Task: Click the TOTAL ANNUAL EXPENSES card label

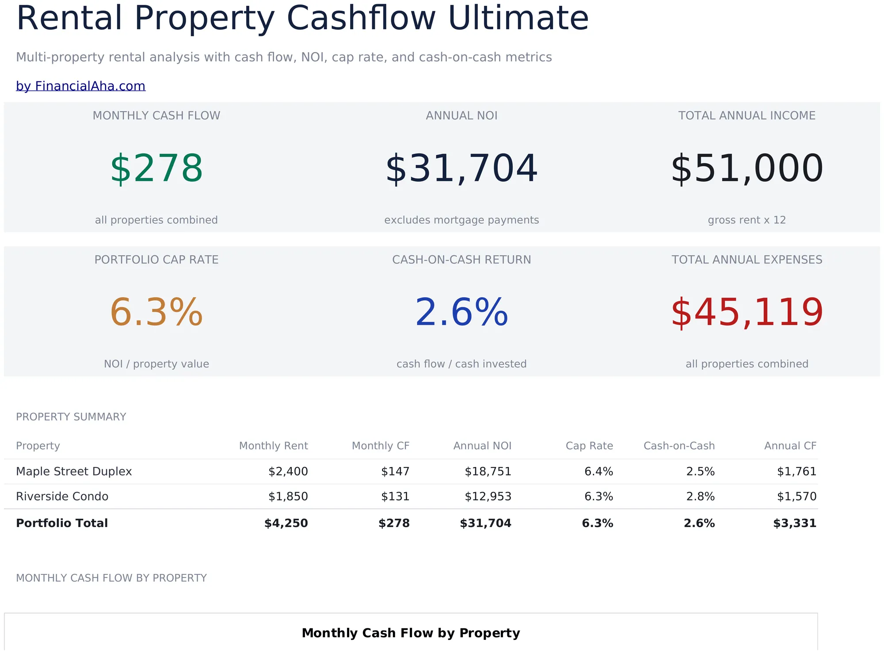Action: (x=747, y=260)
